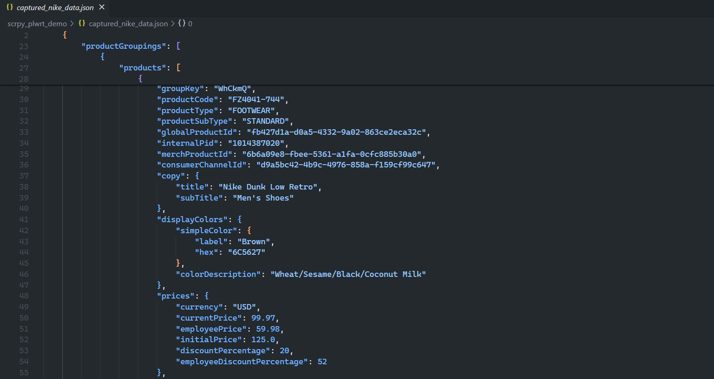
Task: Click line number 50 in the gutter
Action: (24, 317)
